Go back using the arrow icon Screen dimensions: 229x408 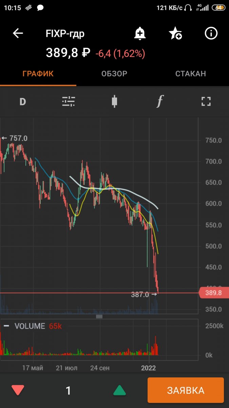pyautogui.click(x=18, y=33)
